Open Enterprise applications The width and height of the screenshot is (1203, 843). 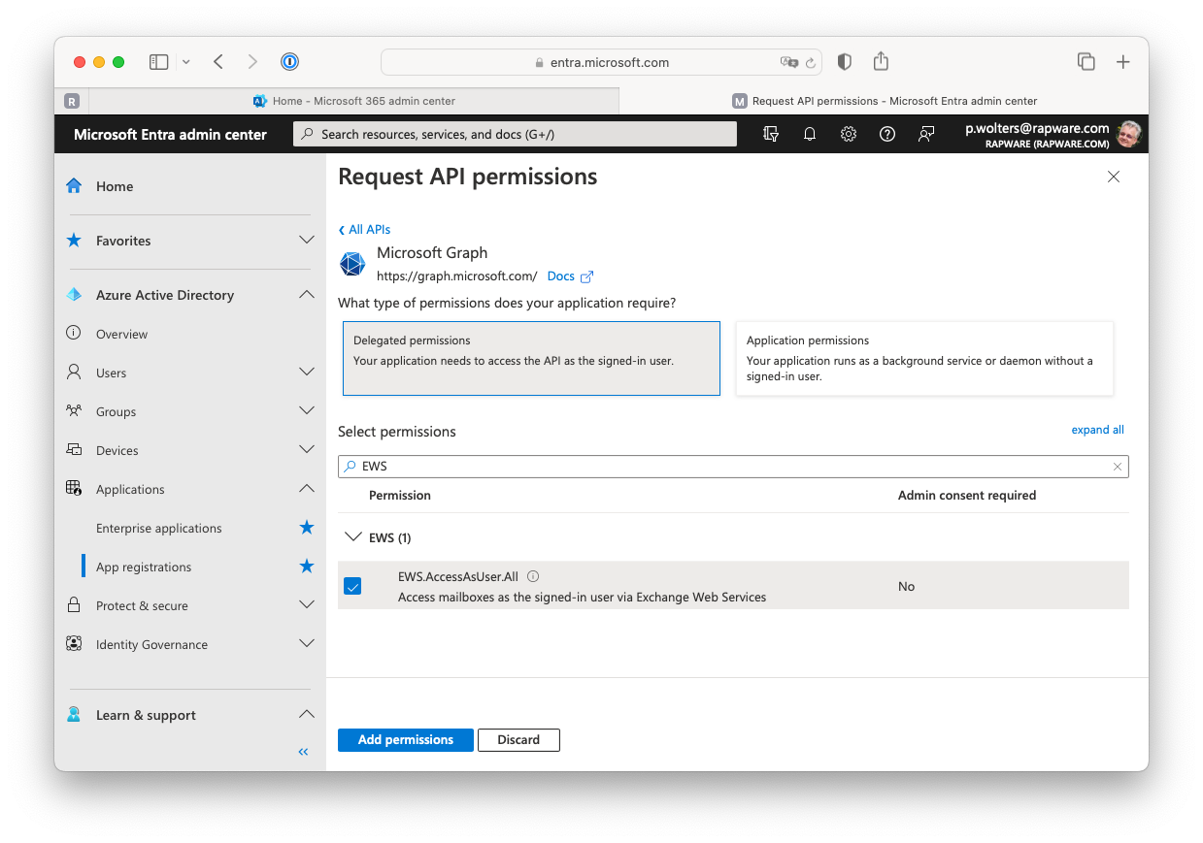[x=159, y=528]
